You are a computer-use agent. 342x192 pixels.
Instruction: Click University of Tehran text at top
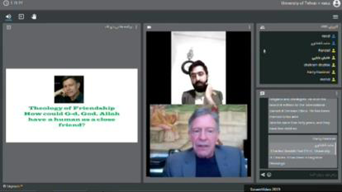click(305, 3)
